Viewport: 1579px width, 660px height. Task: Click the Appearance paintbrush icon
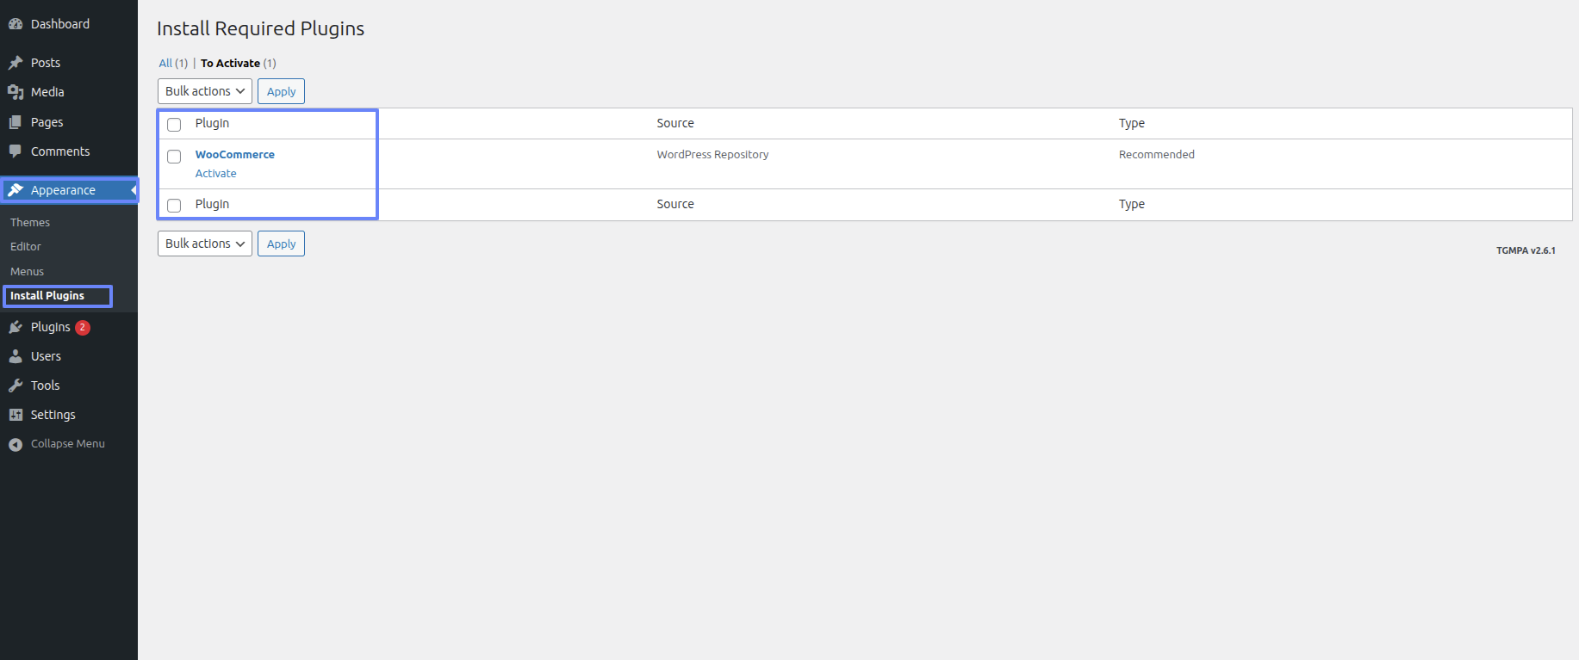coord(16,190)
